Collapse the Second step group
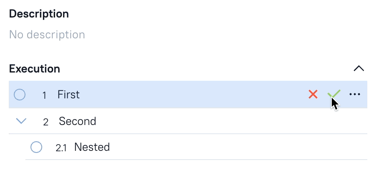Image resolution: width=374 pixels, height=185 pixels. tap(21, 121)
